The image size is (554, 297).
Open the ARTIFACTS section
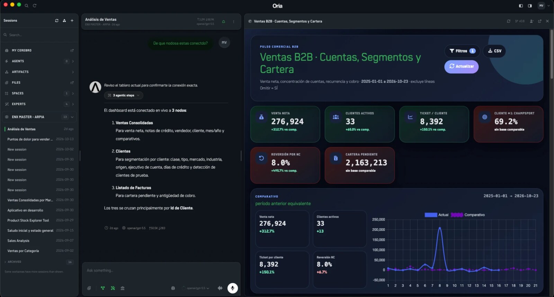(20, 72)
